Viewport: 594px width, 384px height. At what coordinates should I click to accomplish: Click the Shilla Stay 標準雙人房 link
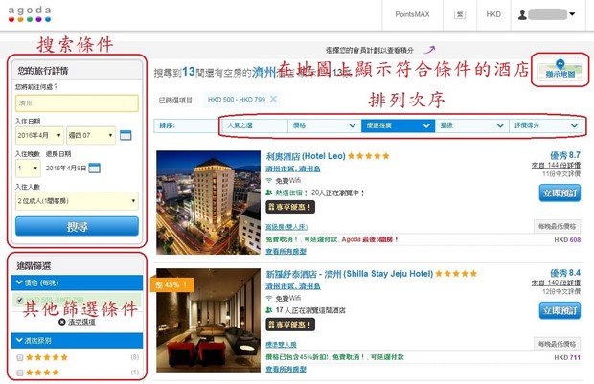(281, 345)
